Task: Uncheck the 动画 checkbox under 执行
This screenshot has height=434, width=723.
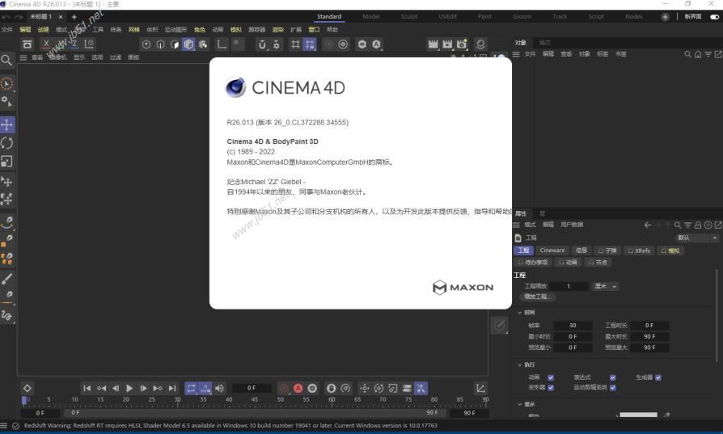Action: coord(551,377)
